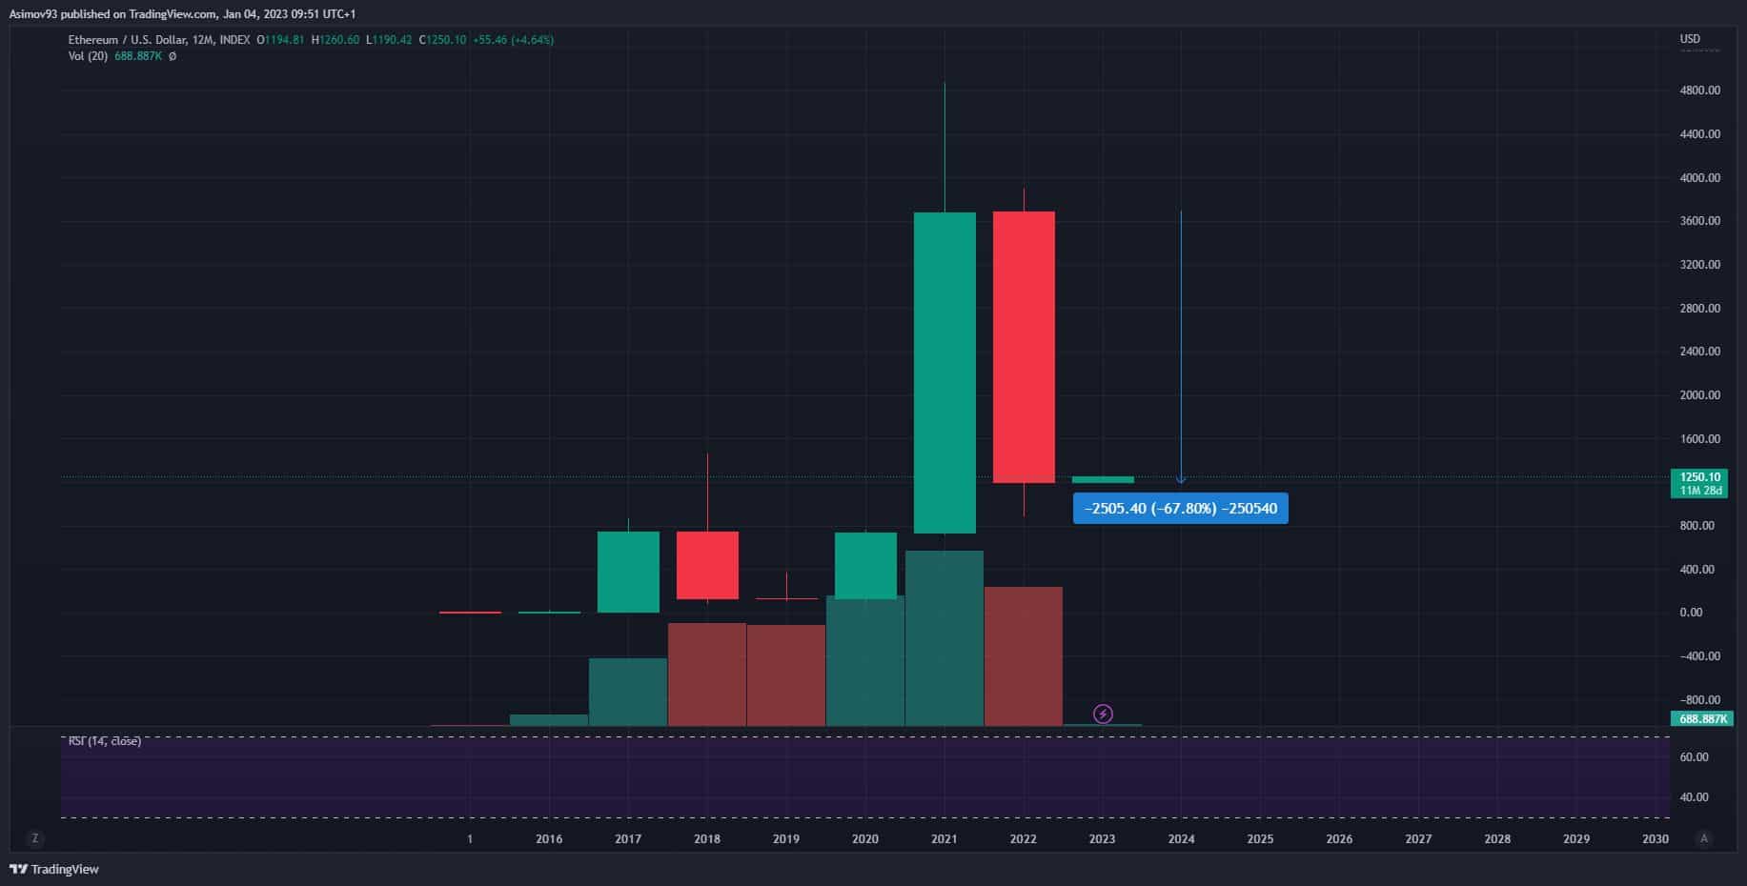
Task: Select the RSI (14, close) indicator label
Action: (x=105, y=740)
